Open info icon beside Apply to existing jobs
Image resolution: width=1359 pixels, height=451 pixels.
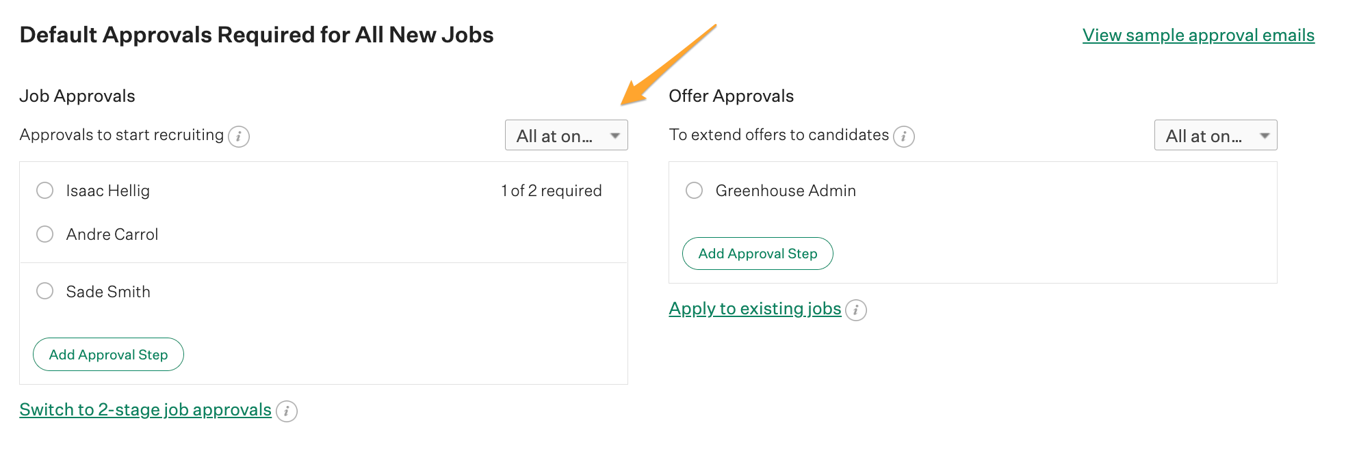click(x=855, y=310)
